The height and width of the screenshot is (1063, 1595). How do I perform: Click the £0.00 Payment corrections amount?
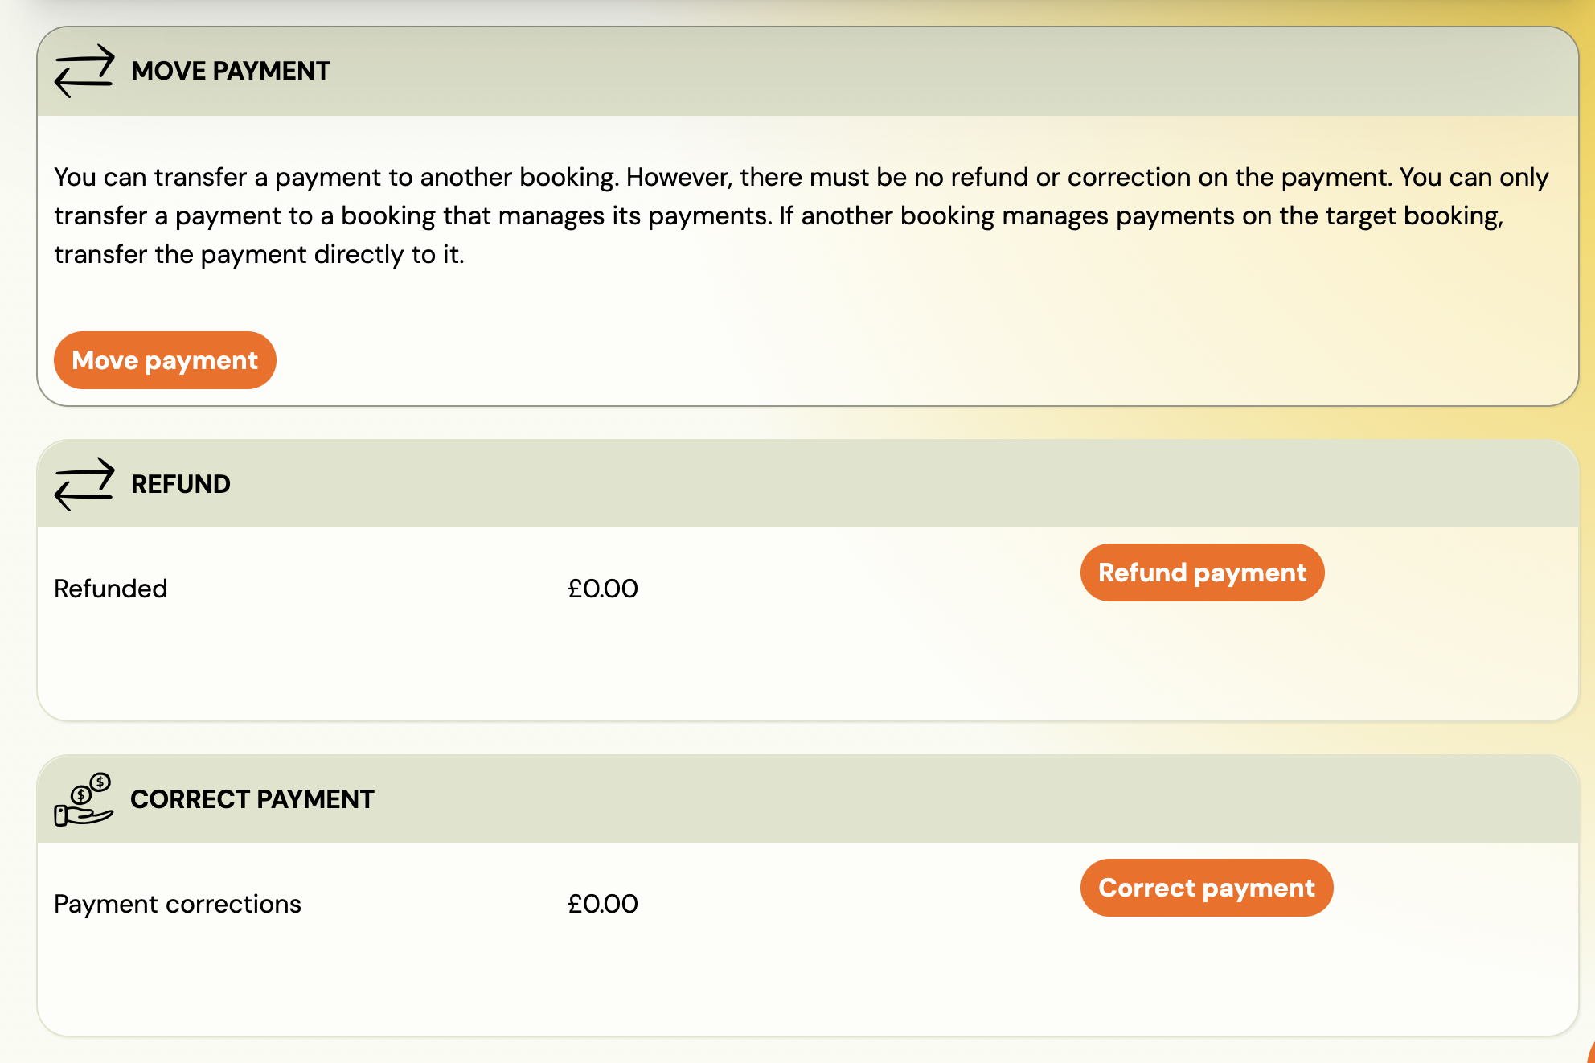tap(602, 904)
